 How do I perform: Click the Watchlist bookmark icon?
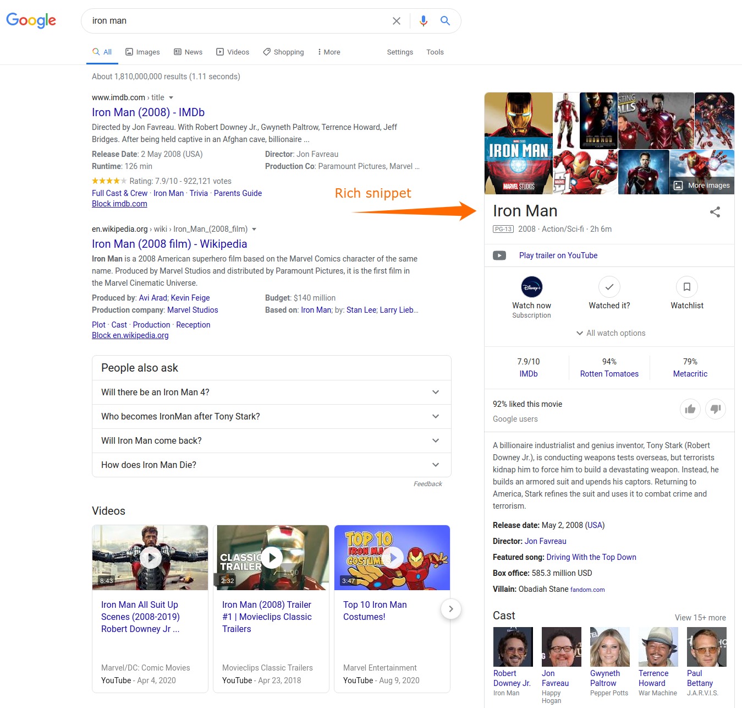pos(686,287)
